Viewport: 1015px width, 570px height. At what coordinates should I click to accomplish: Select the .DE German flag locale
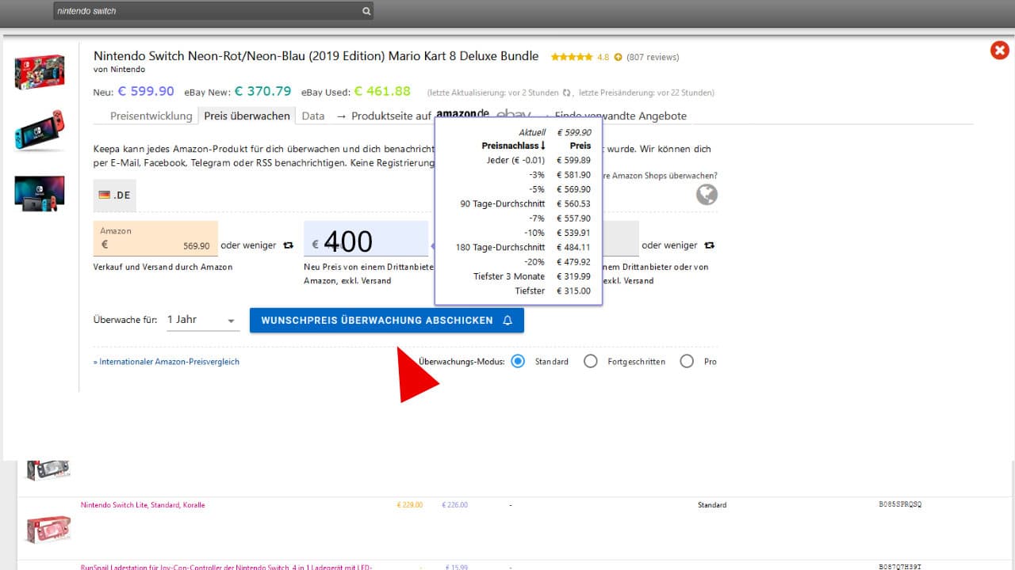(x=114, y=195)
